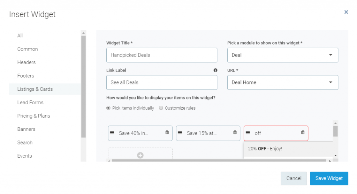Open the Headers widget category
The width and height of the screenshot is (357, 194).
coord(26,62)
